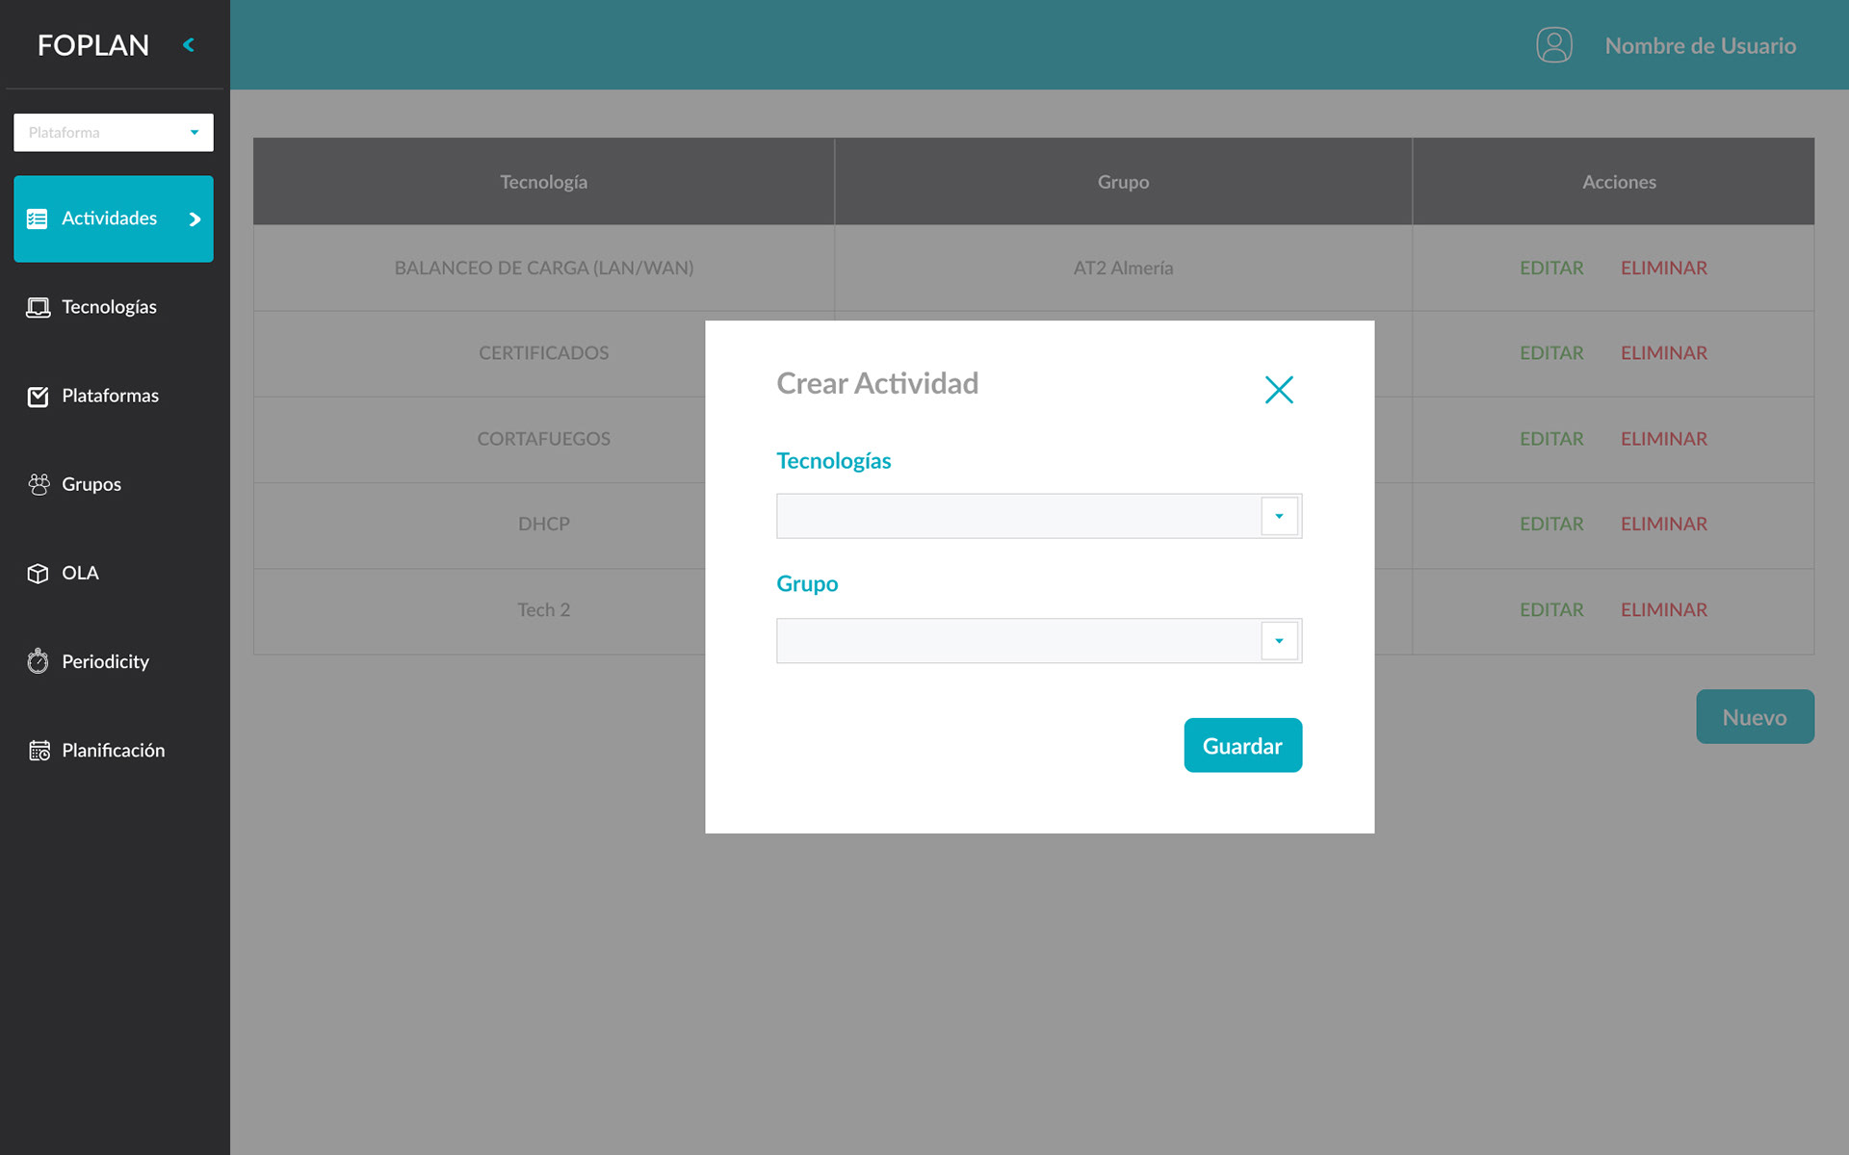Click the Plataformas checkbox icon in sidebar
The height and width of the screenshot is (1155, 1849).
tap(38, 397)
